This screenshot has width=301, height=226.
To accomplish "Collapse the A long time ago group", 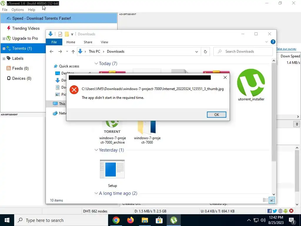I will pos(96,193).
